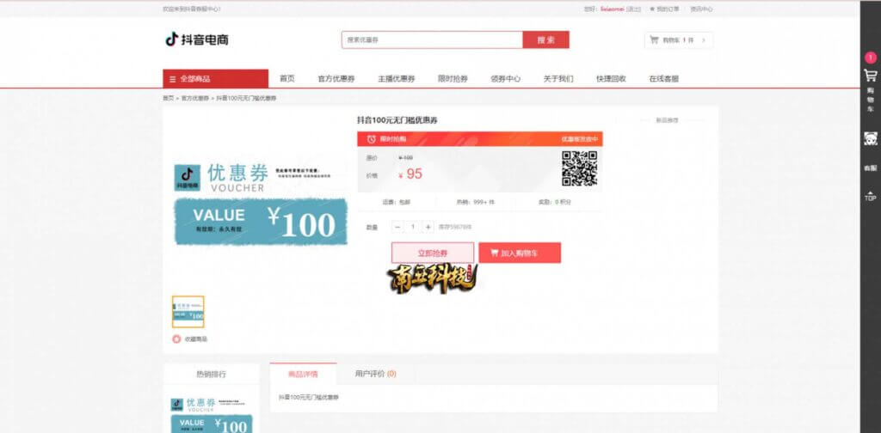Open 领券中心 navigation item

(x=506, y=79)
